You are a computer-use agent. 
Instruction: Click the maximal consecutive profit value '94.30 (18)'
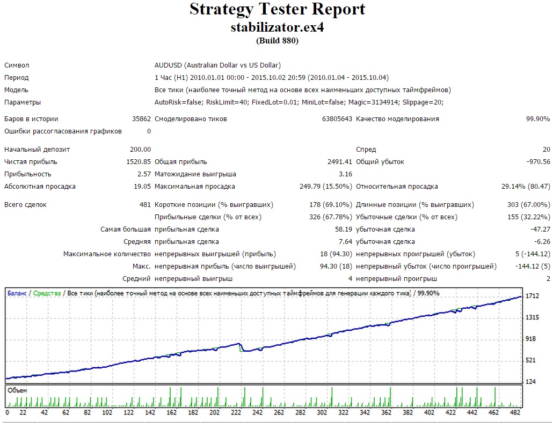point(336,266)
